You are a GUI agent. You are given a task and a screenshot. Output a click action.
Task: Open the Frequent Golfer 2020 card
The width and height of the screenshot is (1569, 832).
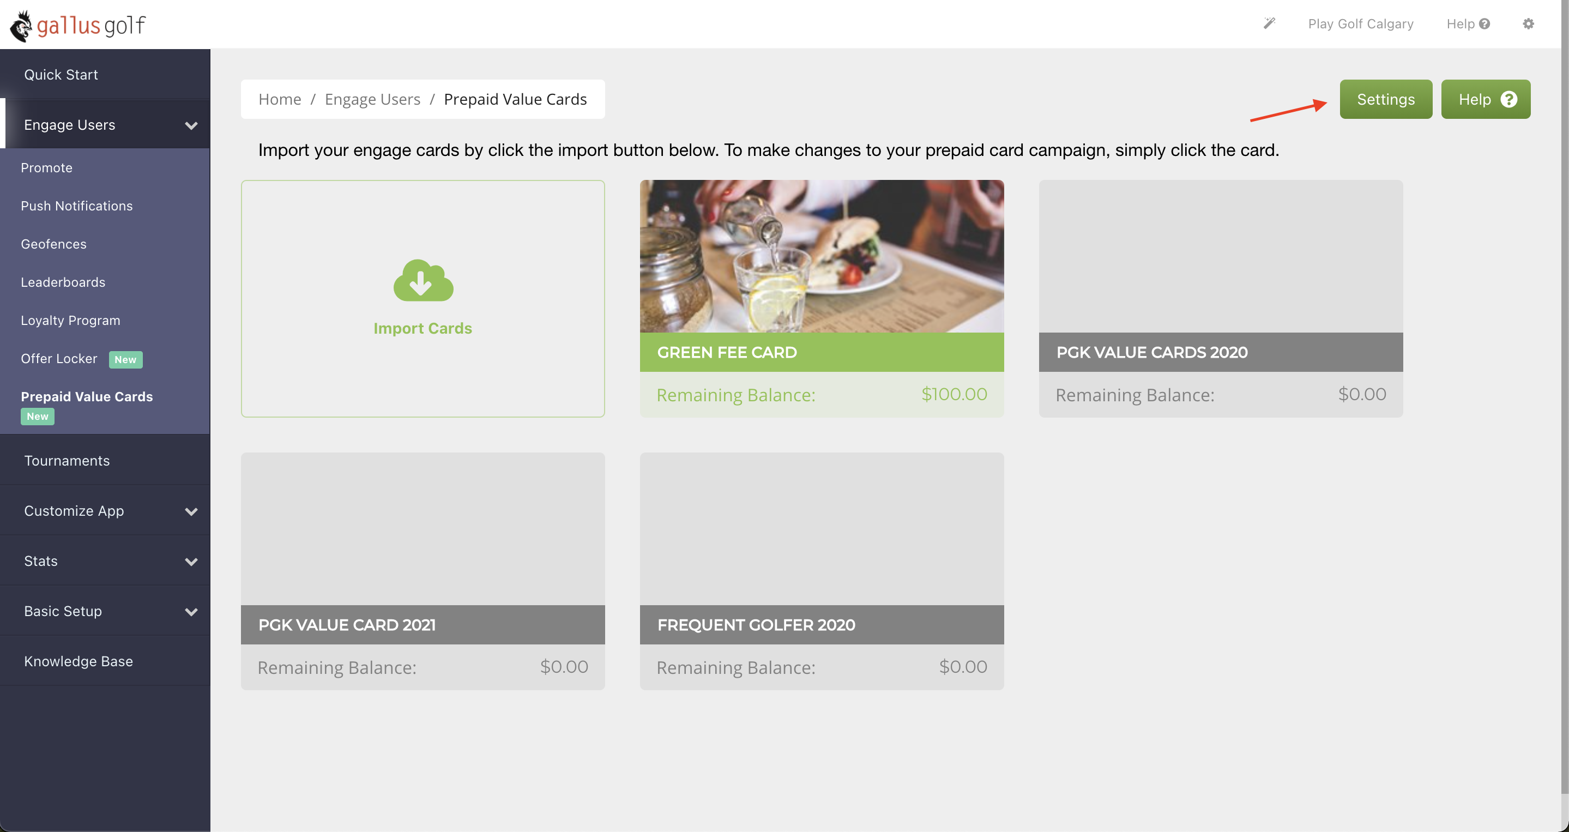click(x=821, y=571)
